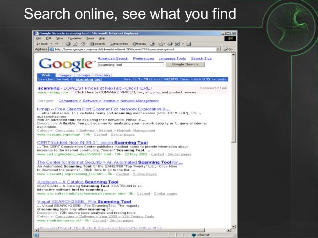Click the sponsored NexTag LOWEST Prices link
This screenshot has height=238, width=318.
coord(95,88)
